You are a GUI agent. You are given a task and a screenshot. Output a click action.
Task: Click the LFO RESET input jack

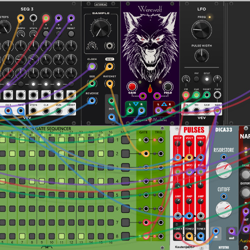click(207, 95)
